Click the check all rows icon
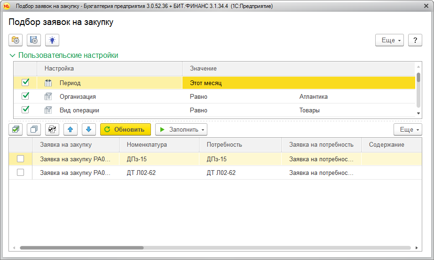Image resolution: width=434 pixels, height=260 pixels. click(x=16, y=129)
